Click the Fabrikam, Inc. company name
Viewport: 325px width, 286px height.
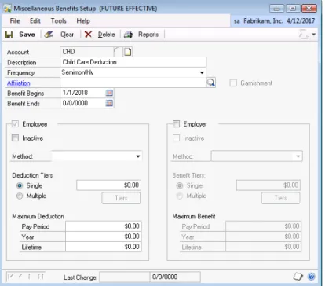263,20
